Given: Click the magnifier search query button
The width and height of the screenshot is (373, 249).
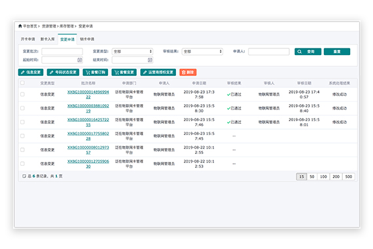Looking at the screenshot, I should pyautogui.click(x=308, y=52).
